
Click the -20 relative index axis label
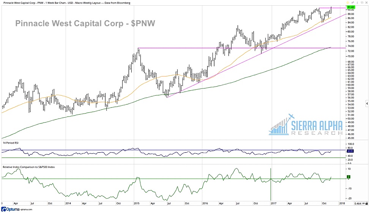[350, 198]
